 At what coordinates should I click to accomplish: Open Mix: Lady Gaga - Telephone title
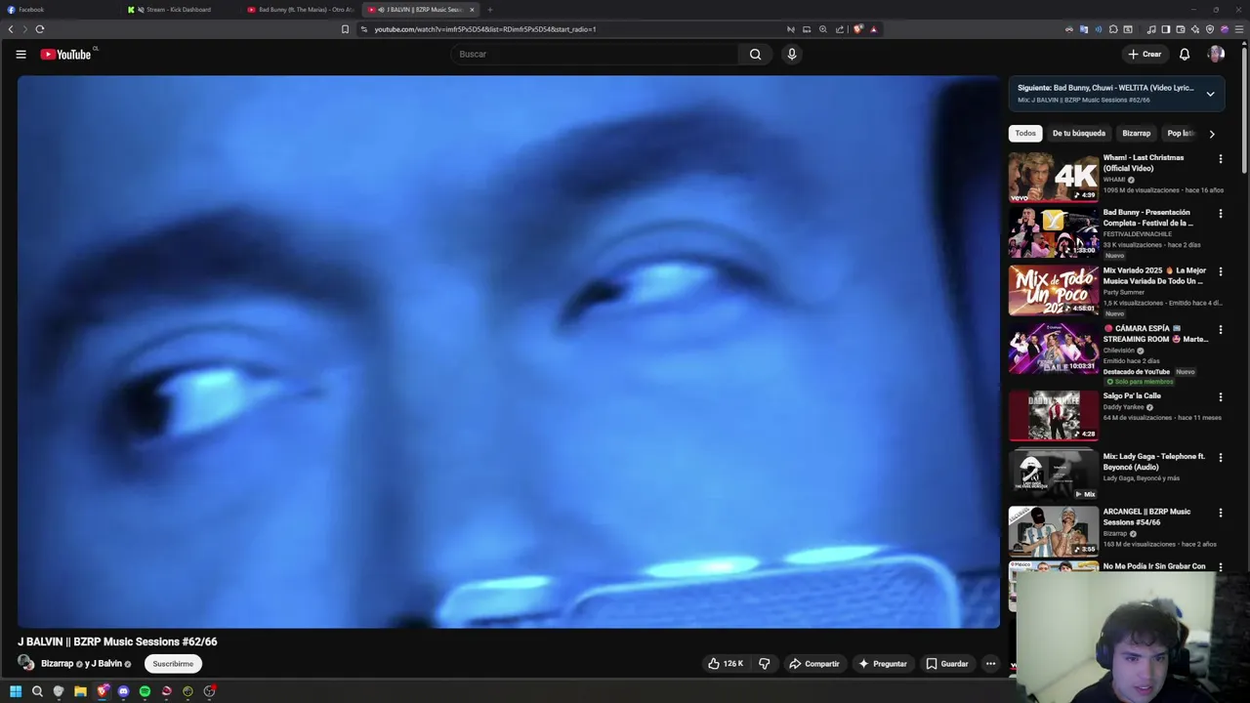coord(1154,462)
